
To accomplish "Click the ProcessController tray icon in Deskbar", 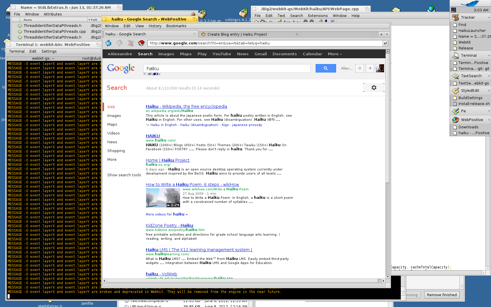I will (x=454, y=10).
